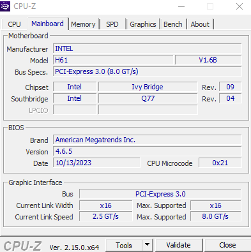Click the Current Link Speed 2.5 GT/s field
Screen dimensions: 251x252
pos(105,216)
